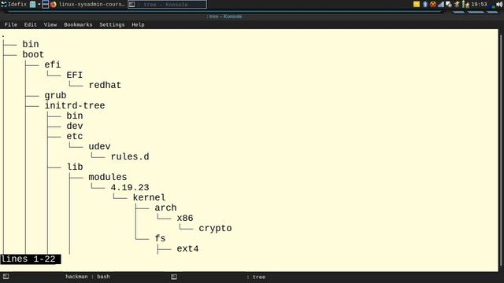Click the 'grub' directory entry

pos(55,96)
